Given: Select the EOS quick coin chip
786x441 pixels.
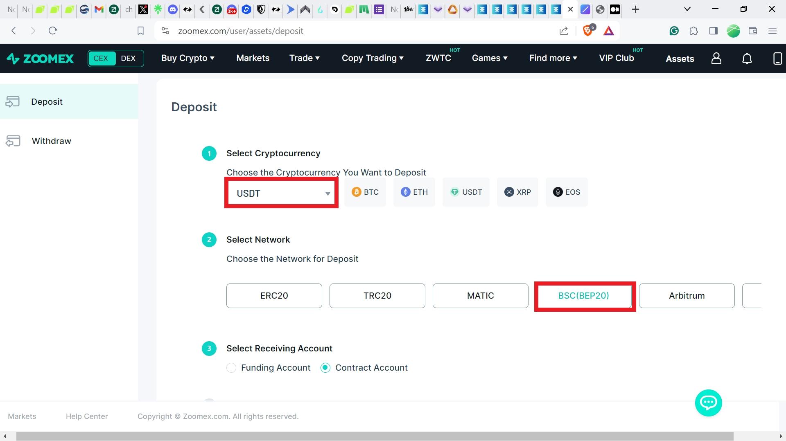Looking at the screenshot, I should 567,192.
